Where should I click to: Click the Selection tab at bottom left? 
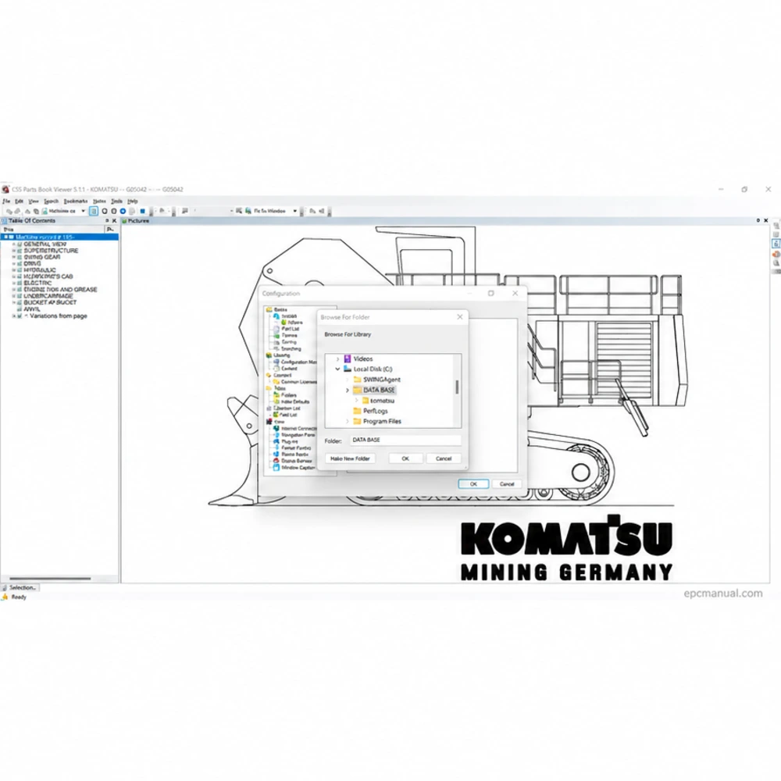coord(20,588)
